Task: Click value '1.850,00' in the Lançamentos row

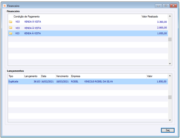Action: (x=161, y=81)
